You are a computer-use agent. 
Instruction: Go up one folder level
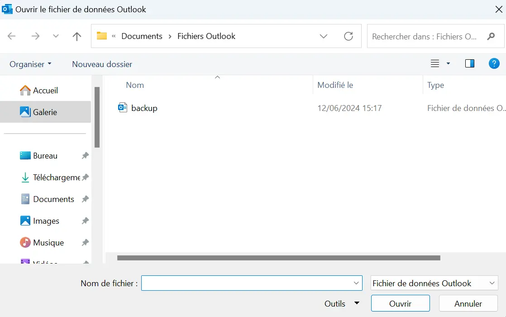(77, 36)
